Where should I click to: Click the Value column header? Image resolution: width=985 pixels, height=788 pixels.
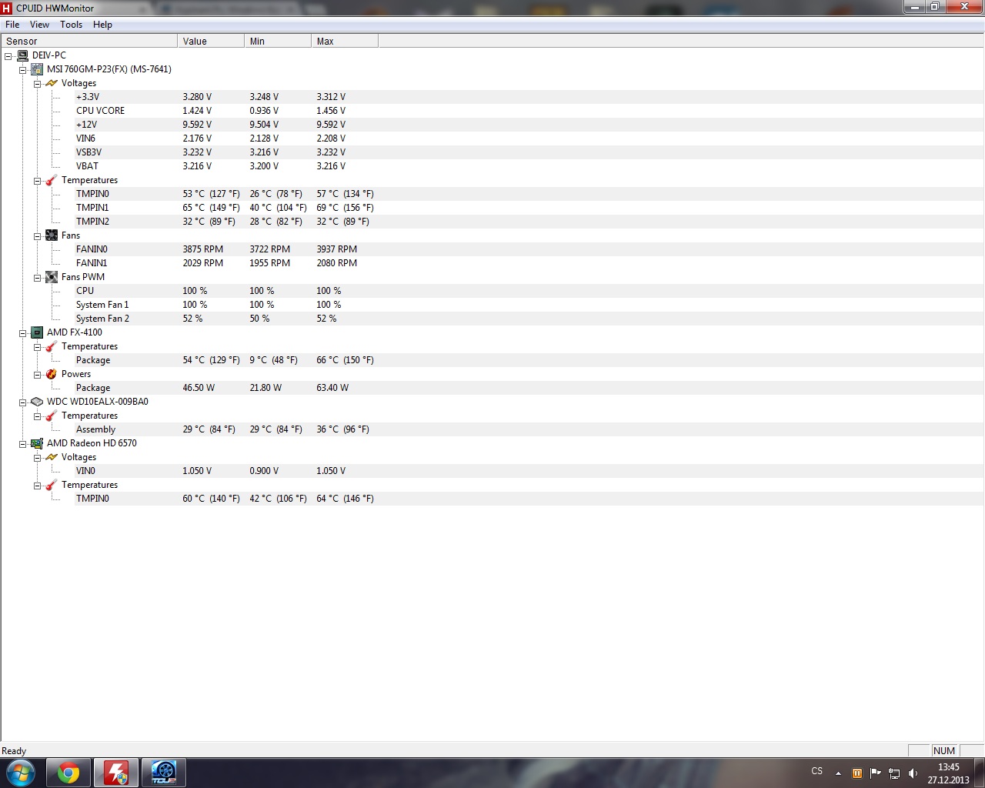click(211, 42)
